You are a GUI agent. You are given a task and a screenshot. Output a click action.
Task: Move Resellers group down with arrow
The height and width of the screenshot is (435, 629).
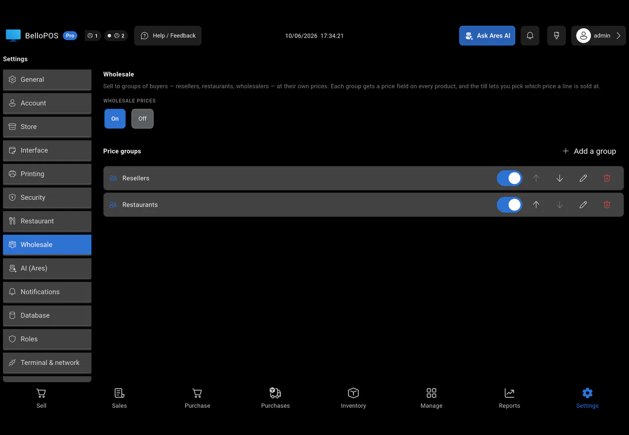tap(559, 178)
